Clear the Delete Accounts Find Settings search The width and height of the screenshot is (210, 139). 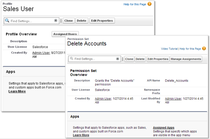click(118, 59)
